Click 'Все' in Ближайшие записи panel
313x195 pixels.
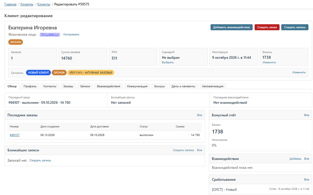point(199,150)
